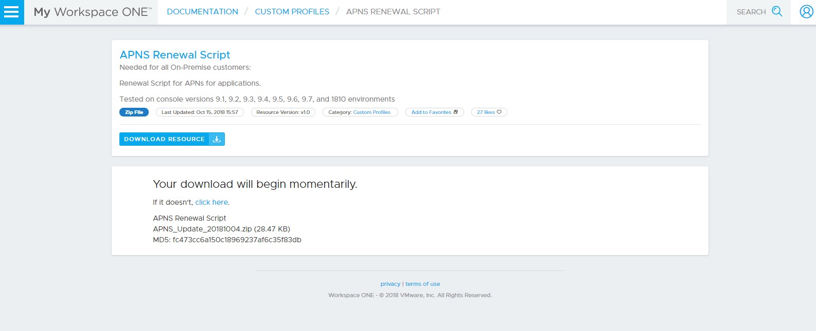This screenshot has width=816, height=331.
Task: Select the APNS Renewal Script breadcrumb
Action: tap(393, 12)
